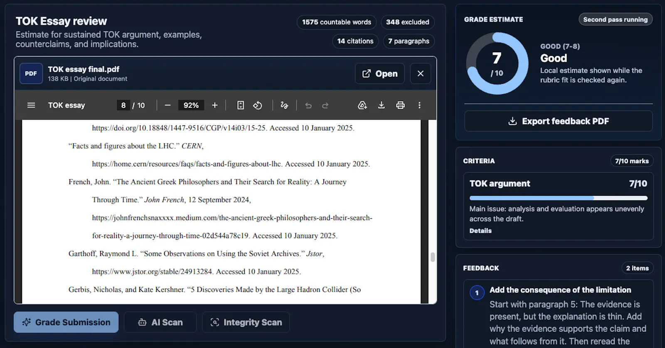Click the 1575 countable words badge
The width and height of the screenshot is (665, 348).
[x=337, y=22]
